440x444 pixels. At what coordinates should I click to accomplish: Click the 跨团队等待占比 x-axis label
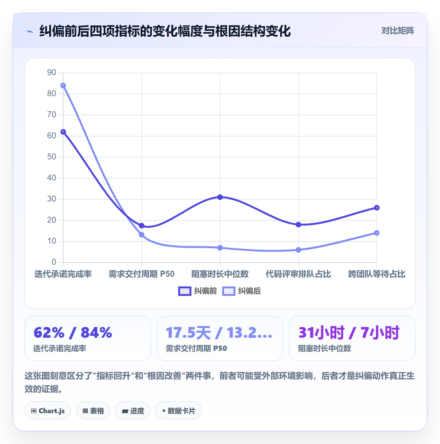point(377,274)
